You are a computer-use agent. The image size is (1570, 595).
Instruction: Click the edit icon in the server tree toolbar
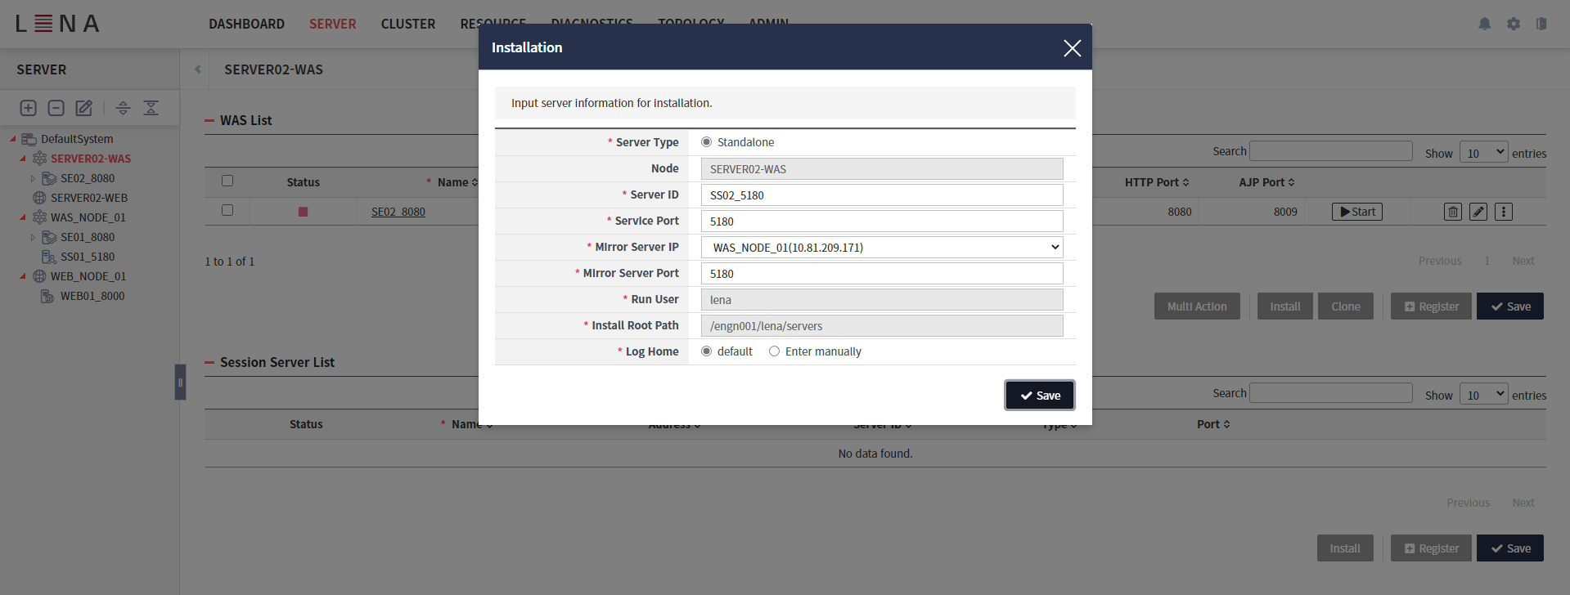[83, 108]
